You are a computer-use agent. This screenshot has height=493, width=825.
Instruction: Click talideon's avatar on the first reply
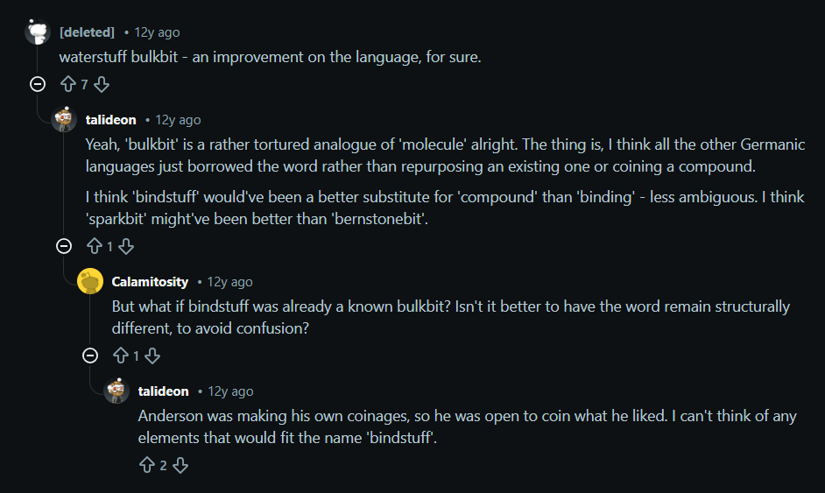click(x=64, y=120)
